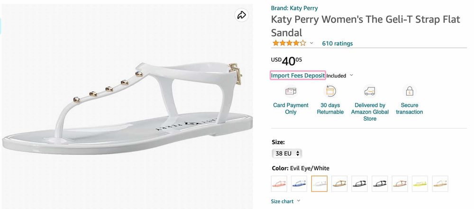The height and width of the screenshot is (209, 474).
Task: Click the Amazon Global Store delivery truck icon
Action: point(370,91)
